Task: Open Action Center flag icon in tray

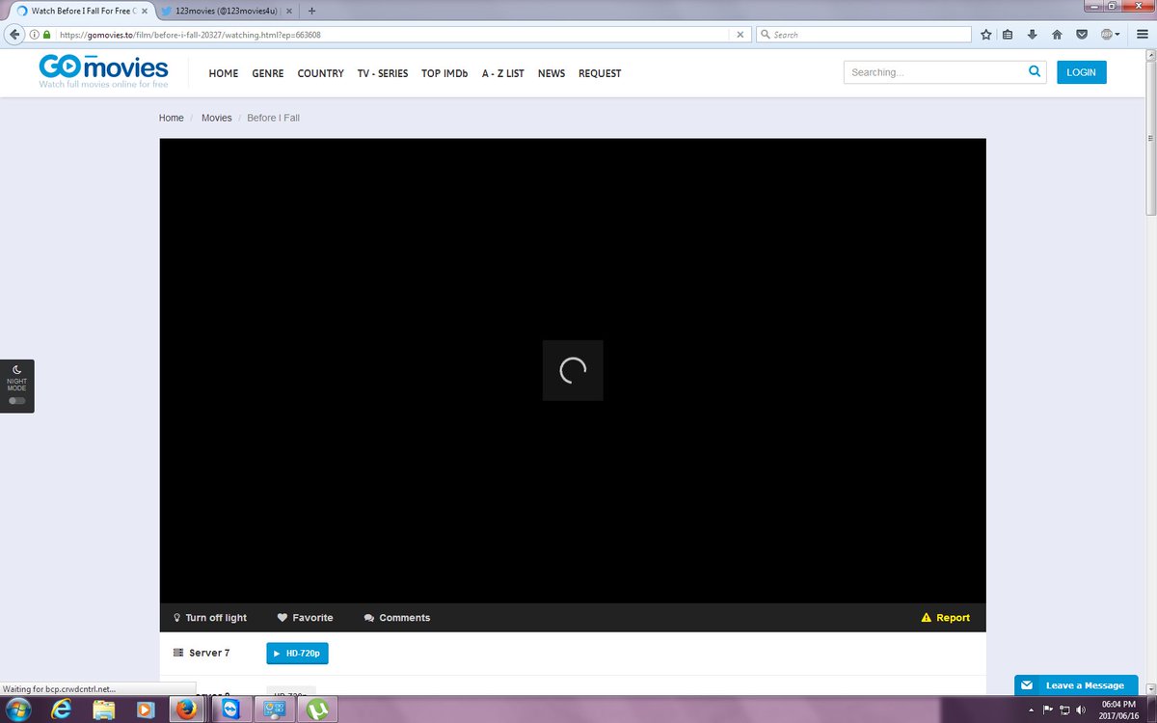Action: [1048, 710]
